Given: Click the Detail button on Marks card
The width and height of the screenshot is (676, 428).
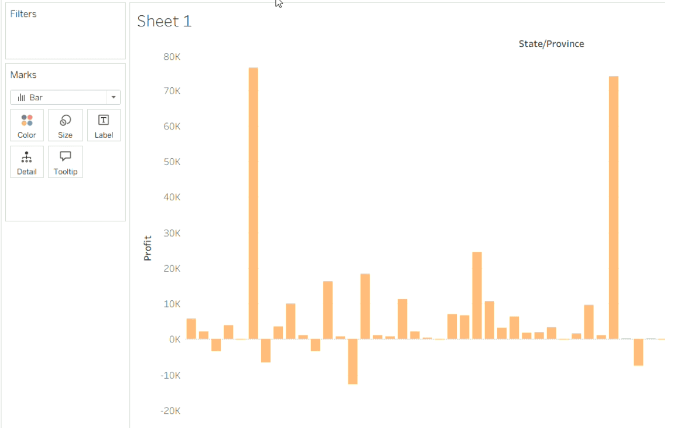Looking at the screenshot, I should pos(27,162).
